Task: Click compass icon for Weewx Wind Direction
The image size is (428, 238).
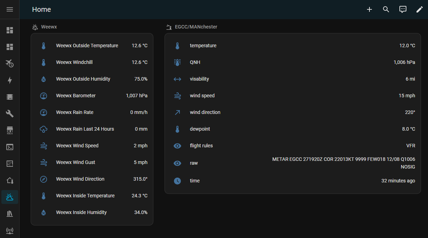Action: 44,179
